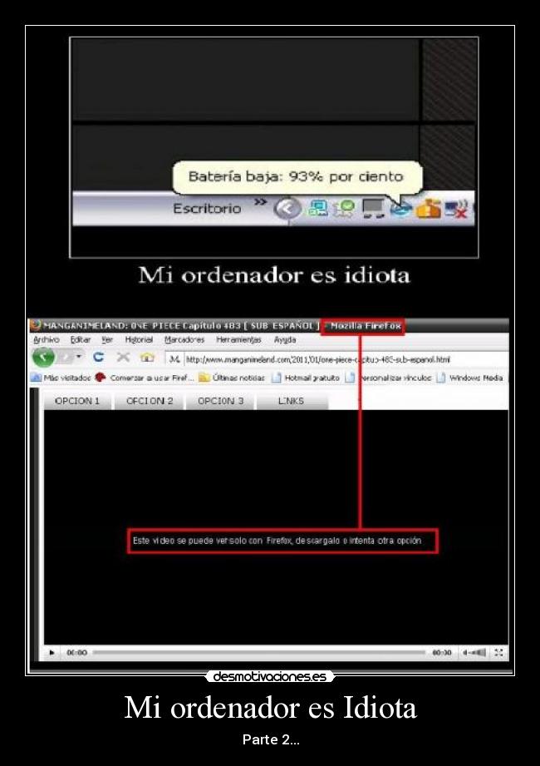
Task: Click the Firefox forward arrow button
Action: coord(65,358)
